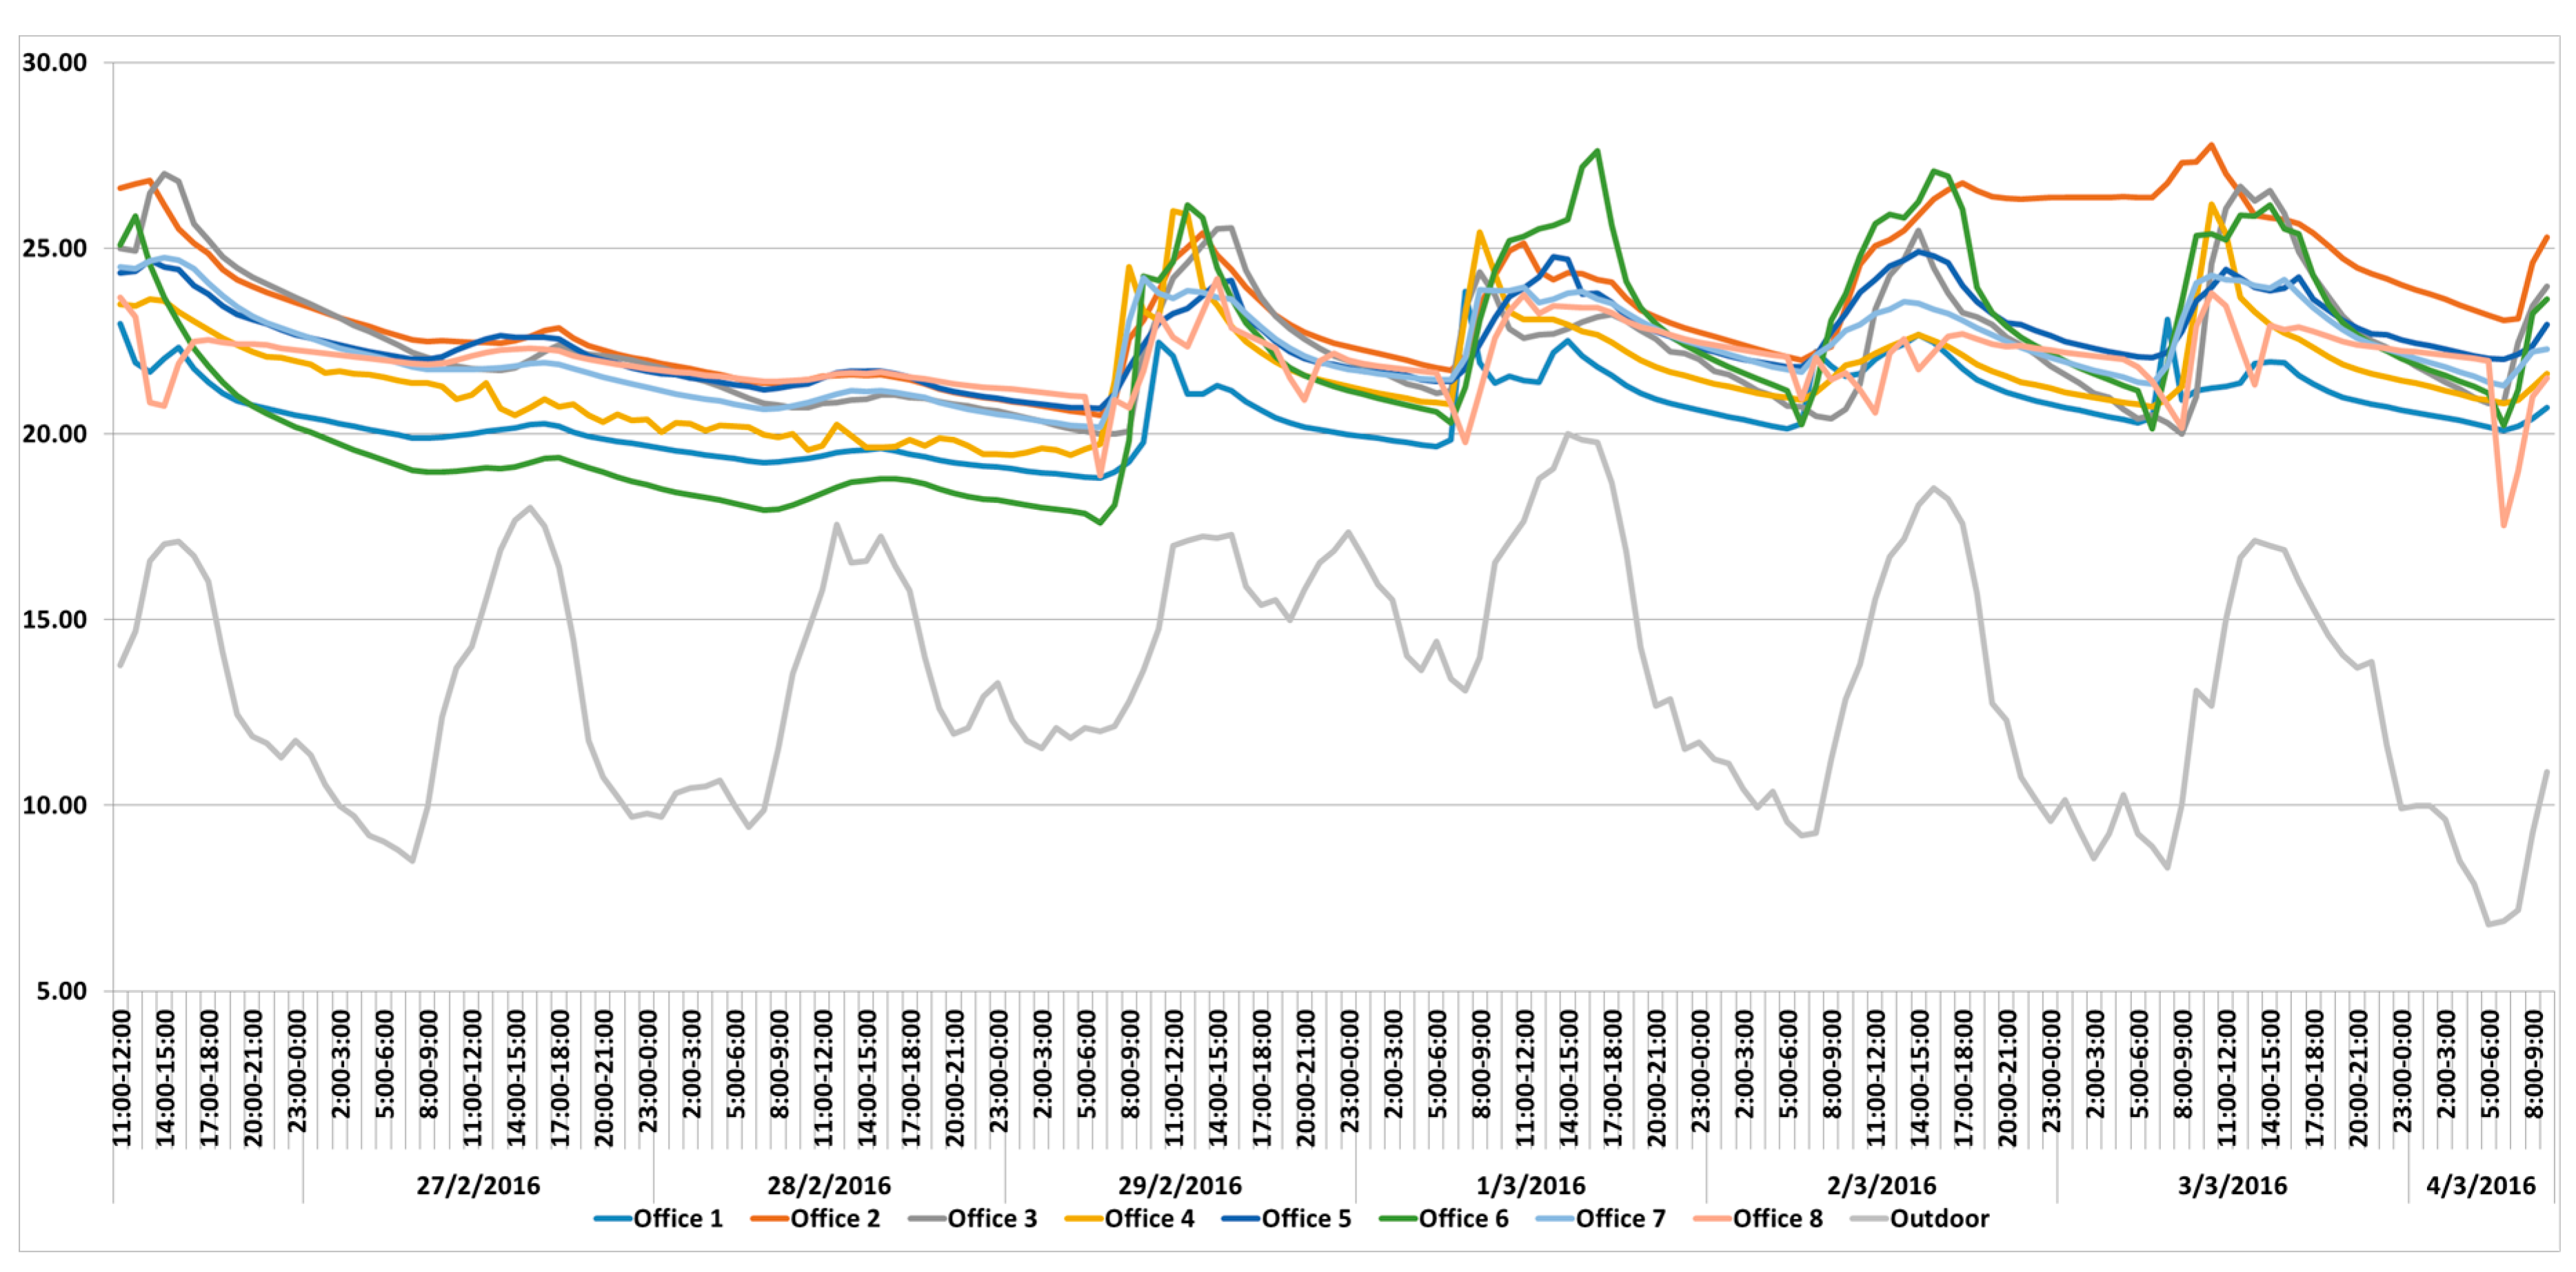Click the 29/2/2016 date label

click(x=1180, y=1185)
